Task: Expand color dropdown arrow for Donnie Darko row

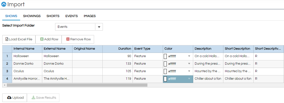Action: click(189, 64)
